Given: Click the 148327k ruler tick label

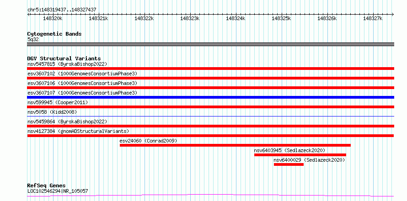Looking at the screenshot, I should (x=373, y=18).
